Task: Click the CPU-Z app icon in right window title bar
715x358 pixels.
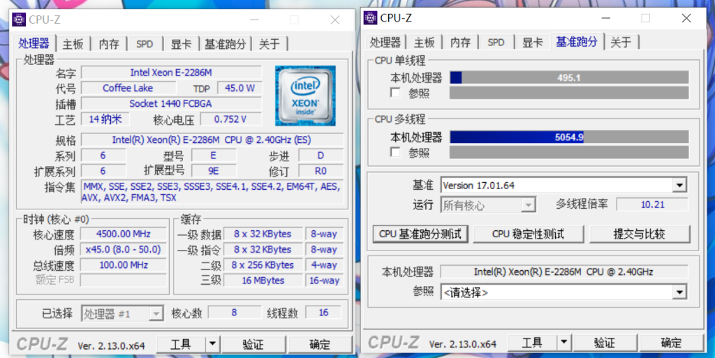Action: coord(370,17)
